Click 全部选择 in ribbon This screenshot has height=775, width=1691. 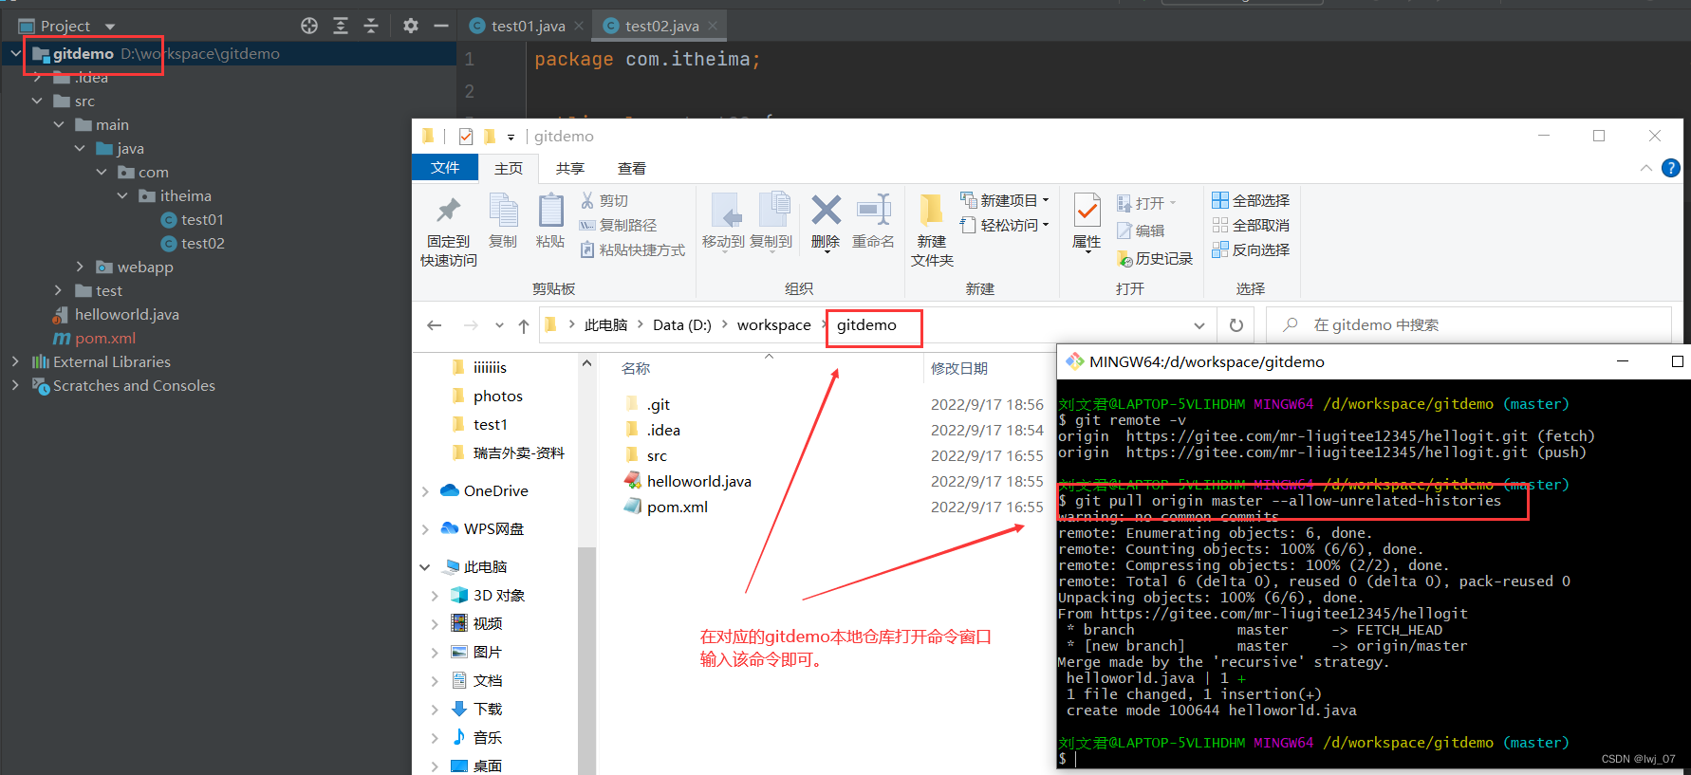click(x=1251, y=200)
